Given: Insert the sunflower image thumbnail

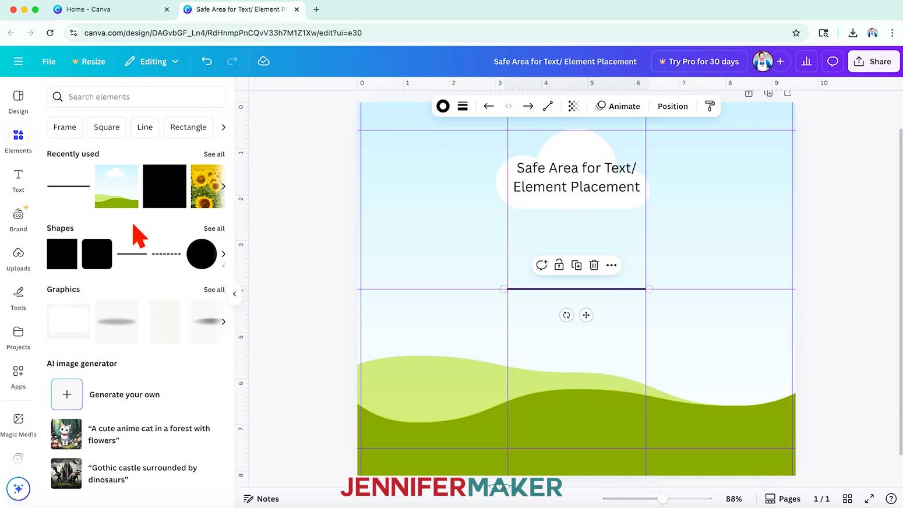Looking at the screenshot, I should pyautogui.click(x=207, y=186).
